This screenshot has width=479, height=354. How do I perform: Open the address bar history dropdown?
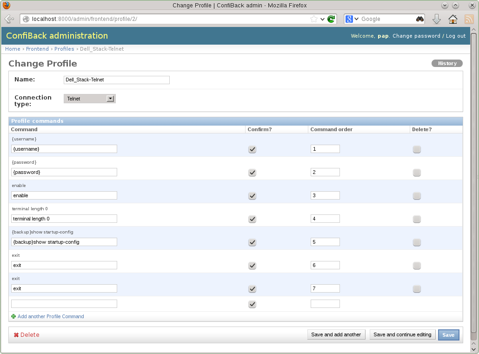pos(323,19)
